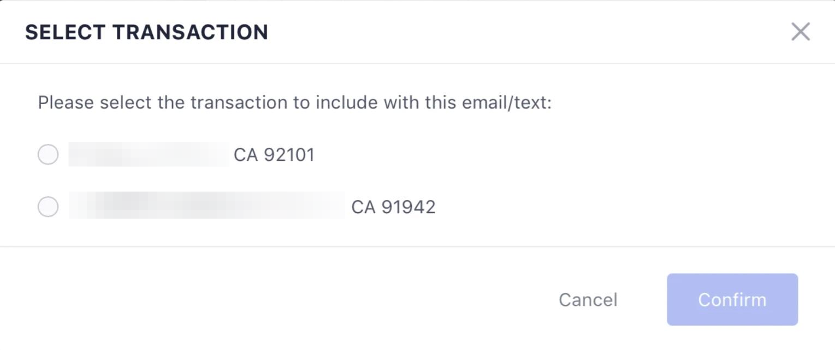Select the CA 91942 transaction radio button
Viewport: 835px width, 350px height.
tap(48, 207)
